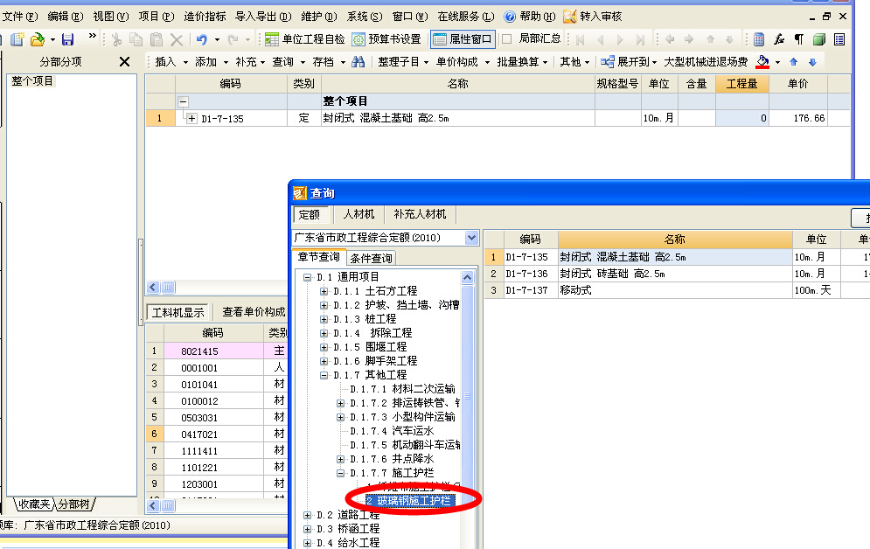This screenshot has width=870, height=549.
Task: Click the open folder icon
Action: click(x=38, y=39)
